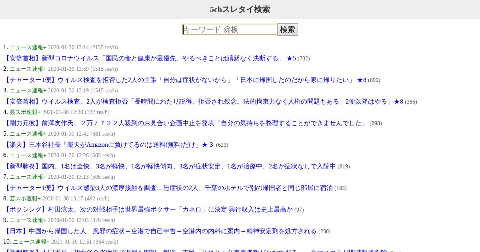Select the ニュース速報+ board label in item 10

coord(31,242)
